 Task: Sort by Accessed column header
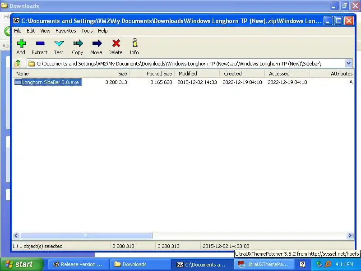coord(287,74)
